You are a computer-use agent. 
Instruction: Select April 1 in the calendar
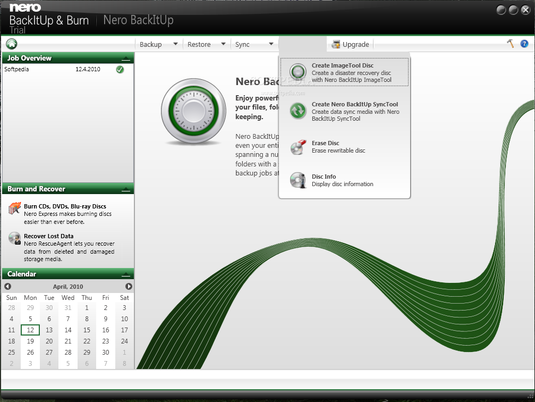point(87,308)
